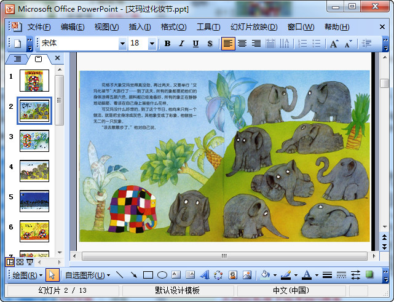Switch to Normal view button
The height and width of the screenshot is (302, 394).
tap(10, 262)
